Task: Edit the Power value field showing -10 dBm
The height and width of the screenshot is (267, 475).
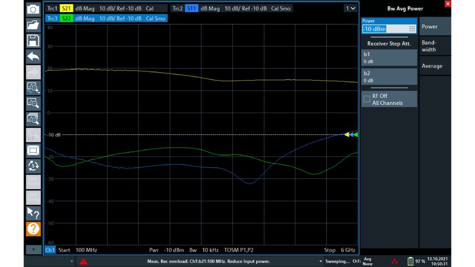Action: pos(385,28)
